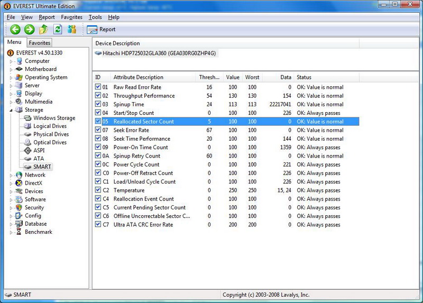The height and width of the screenshot is (303, 423).
Task: Open the Favorites menu
Action: click(x=71, y=17)
